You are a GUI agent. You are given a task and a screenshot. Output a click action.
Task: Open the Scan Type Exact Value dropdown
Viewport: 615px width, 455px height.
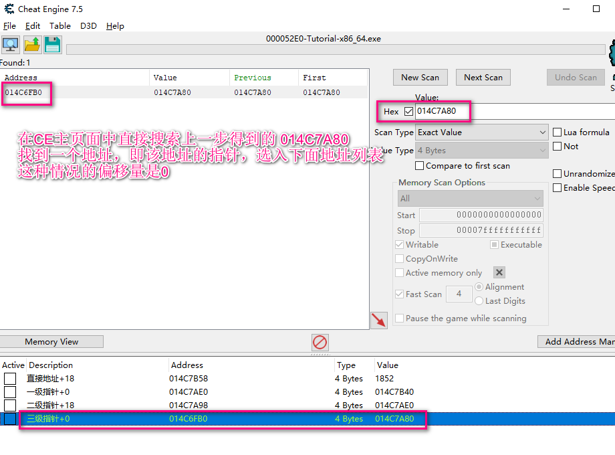(x=482, y=132)
